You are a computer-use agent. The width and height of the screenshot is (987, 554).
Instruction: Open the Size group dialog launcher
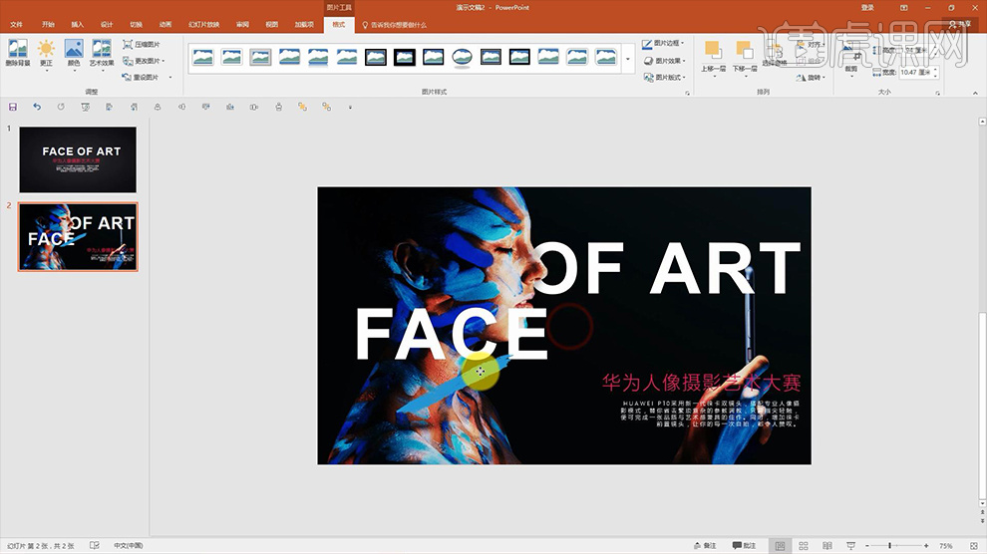point(938,93)
